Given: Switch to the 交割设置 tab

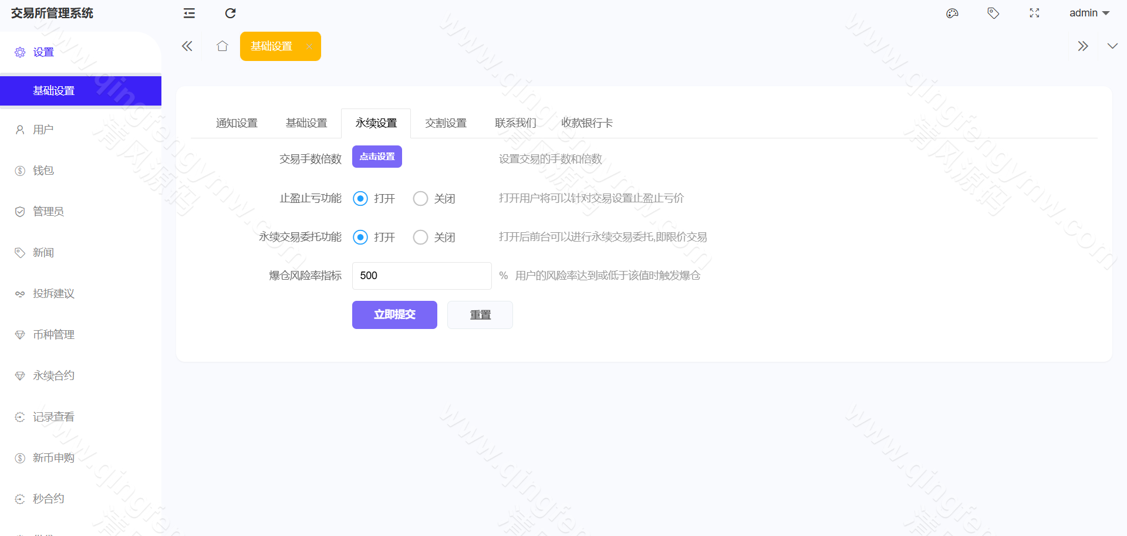Looking at the screenshot, I should (x=446, y=123).
